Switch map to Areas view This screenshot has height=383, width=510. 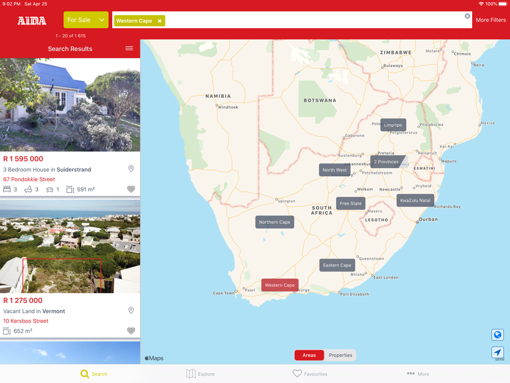(309, 355)
